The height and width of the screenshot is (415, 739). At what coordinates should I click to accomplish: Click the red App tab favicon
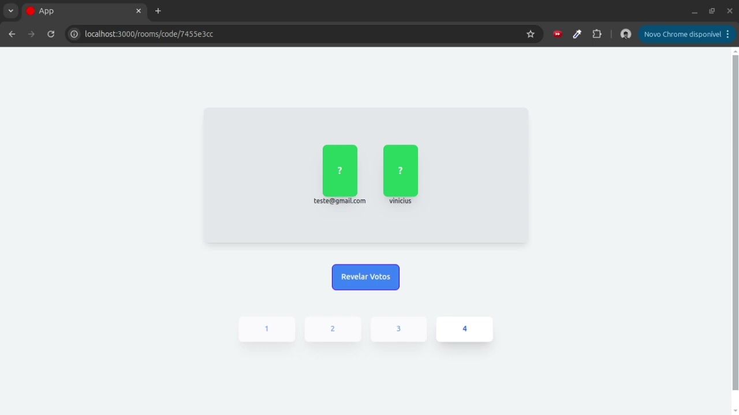[x=31, y=11]
